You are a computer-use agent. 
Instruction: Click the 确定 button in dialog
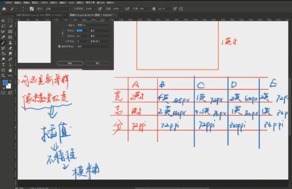coord(70,63)
